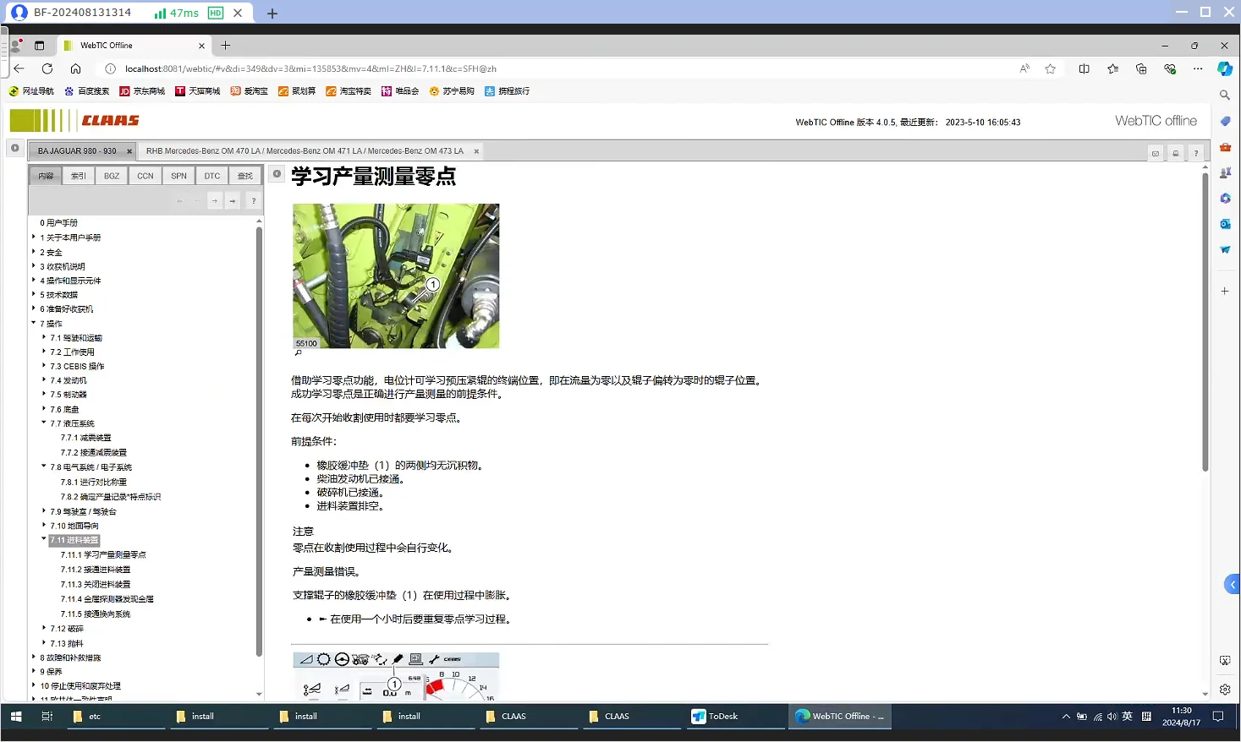This screenshot has width=1241, height=742.
Task: Open 7.11.5 接通换向系统 topic
Action: pyautogui.click(x=96, y=614)
